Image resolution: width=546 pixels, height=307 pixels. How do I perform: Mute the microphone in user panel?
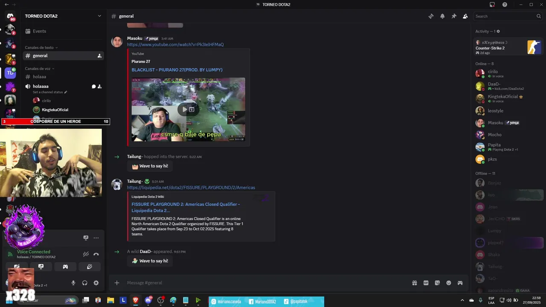(x=73, y=283)
